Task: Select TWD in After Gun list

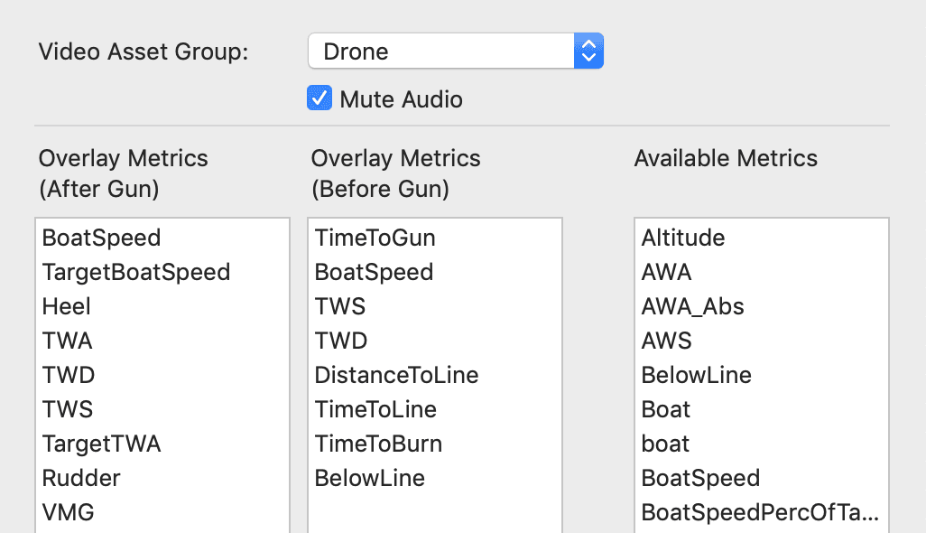Action: tap(162, 375)
